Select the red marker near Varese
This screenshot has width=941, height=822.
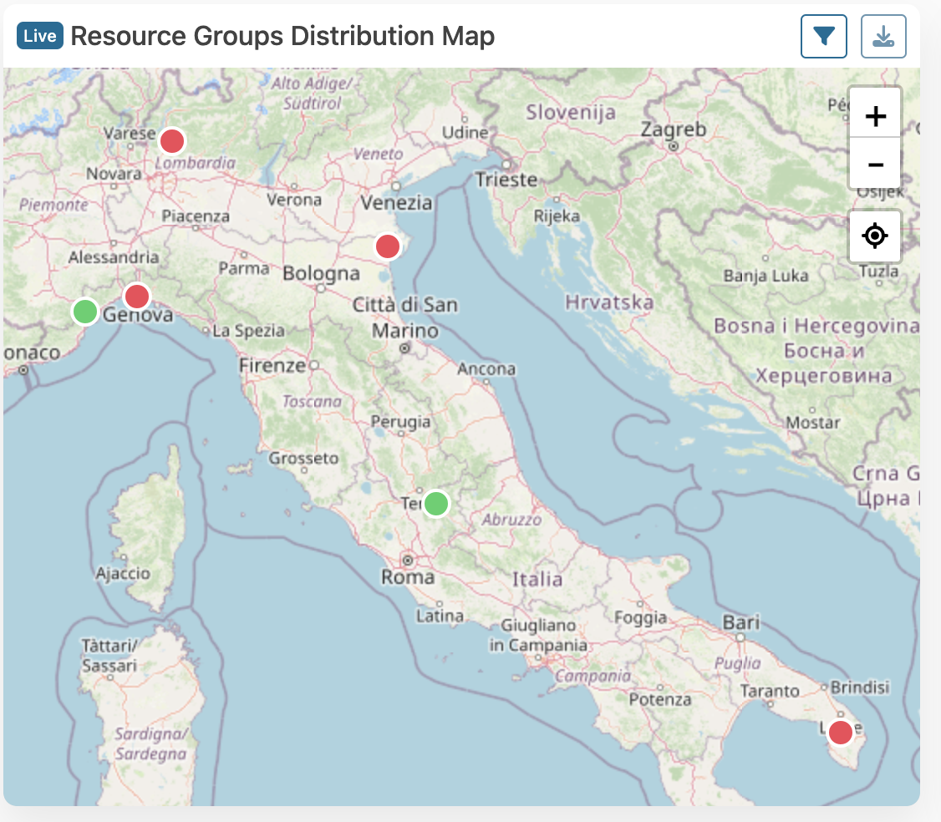click(x=172, y=141)
